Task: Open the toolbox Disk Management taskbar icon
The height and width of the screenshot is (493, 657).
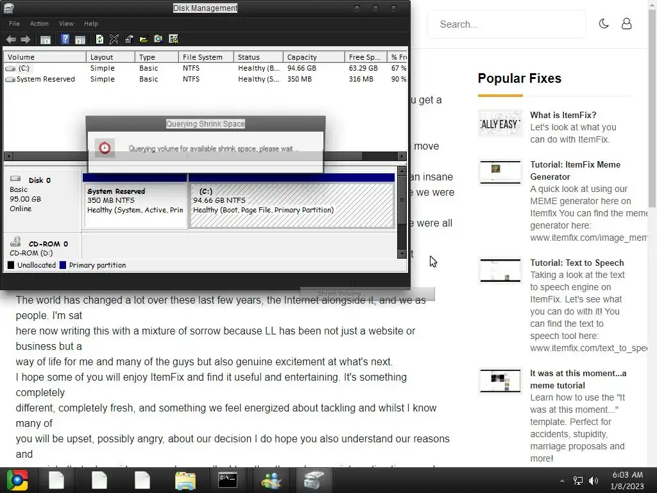Action: coord(314,480)
